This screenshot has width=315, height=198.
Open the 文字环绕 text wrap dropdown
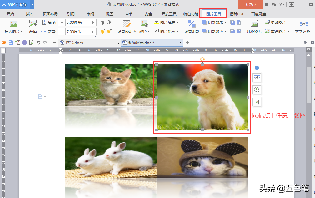point(303,27)
